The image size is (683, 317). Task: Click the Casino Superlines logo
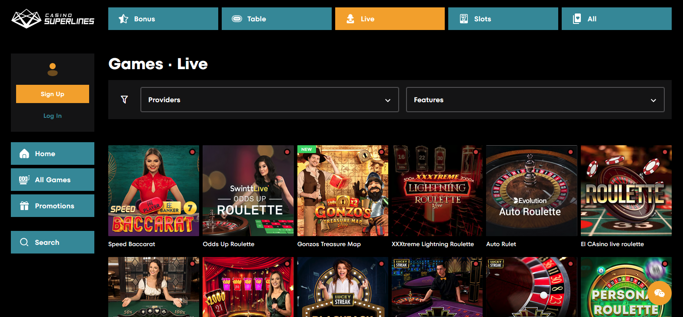pos(53,19)
